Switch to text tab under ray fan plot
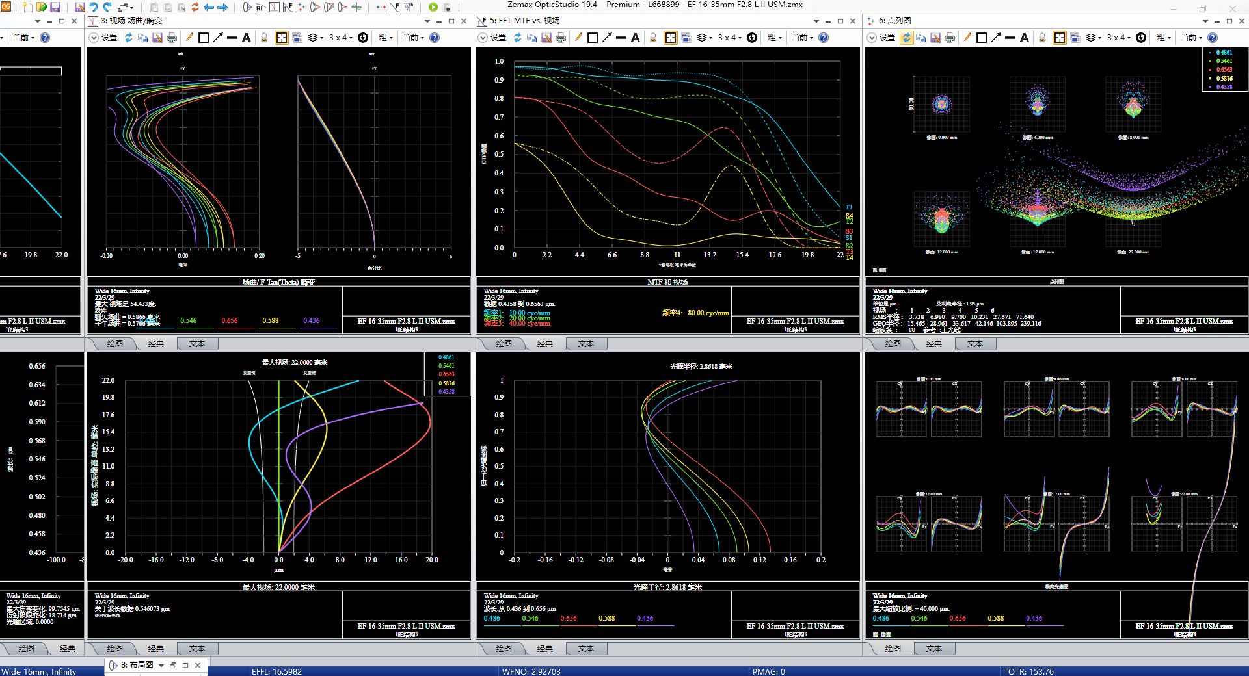The width and height of the screenshot is (1249, 676). [934, 649]
